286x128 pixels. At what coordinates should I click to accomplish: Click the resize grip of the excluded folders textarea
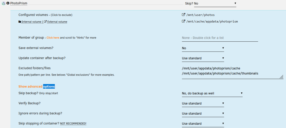point(281,77)
